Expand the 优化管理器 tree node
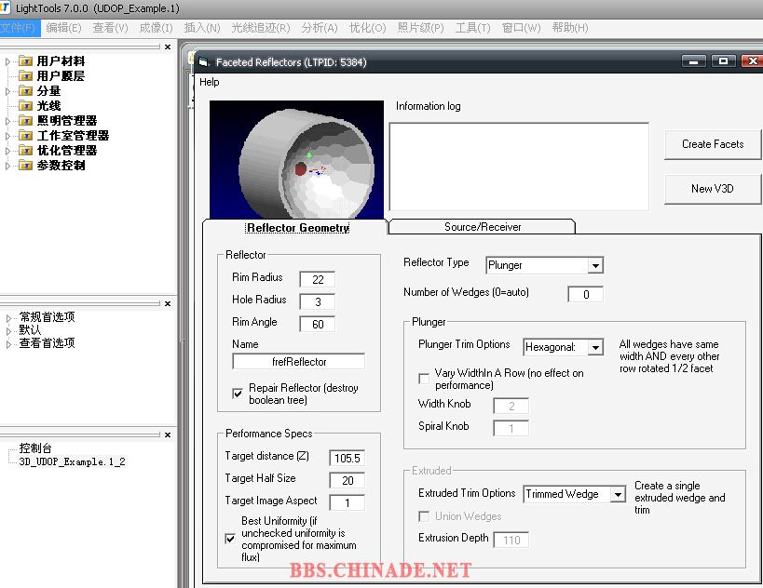763x588 pixels. click(7, 151)
